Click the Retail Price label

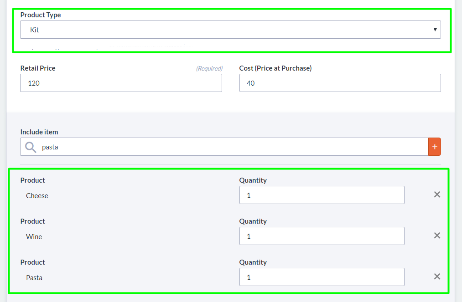[x=38, y=68]
